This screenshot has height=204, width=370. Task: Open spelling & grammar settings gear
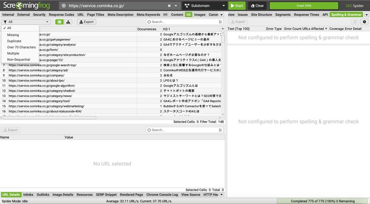click(364, 22)
